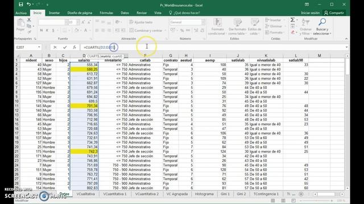Click the Cancel X formula button
364x204 pixels.
click(55, 47)
